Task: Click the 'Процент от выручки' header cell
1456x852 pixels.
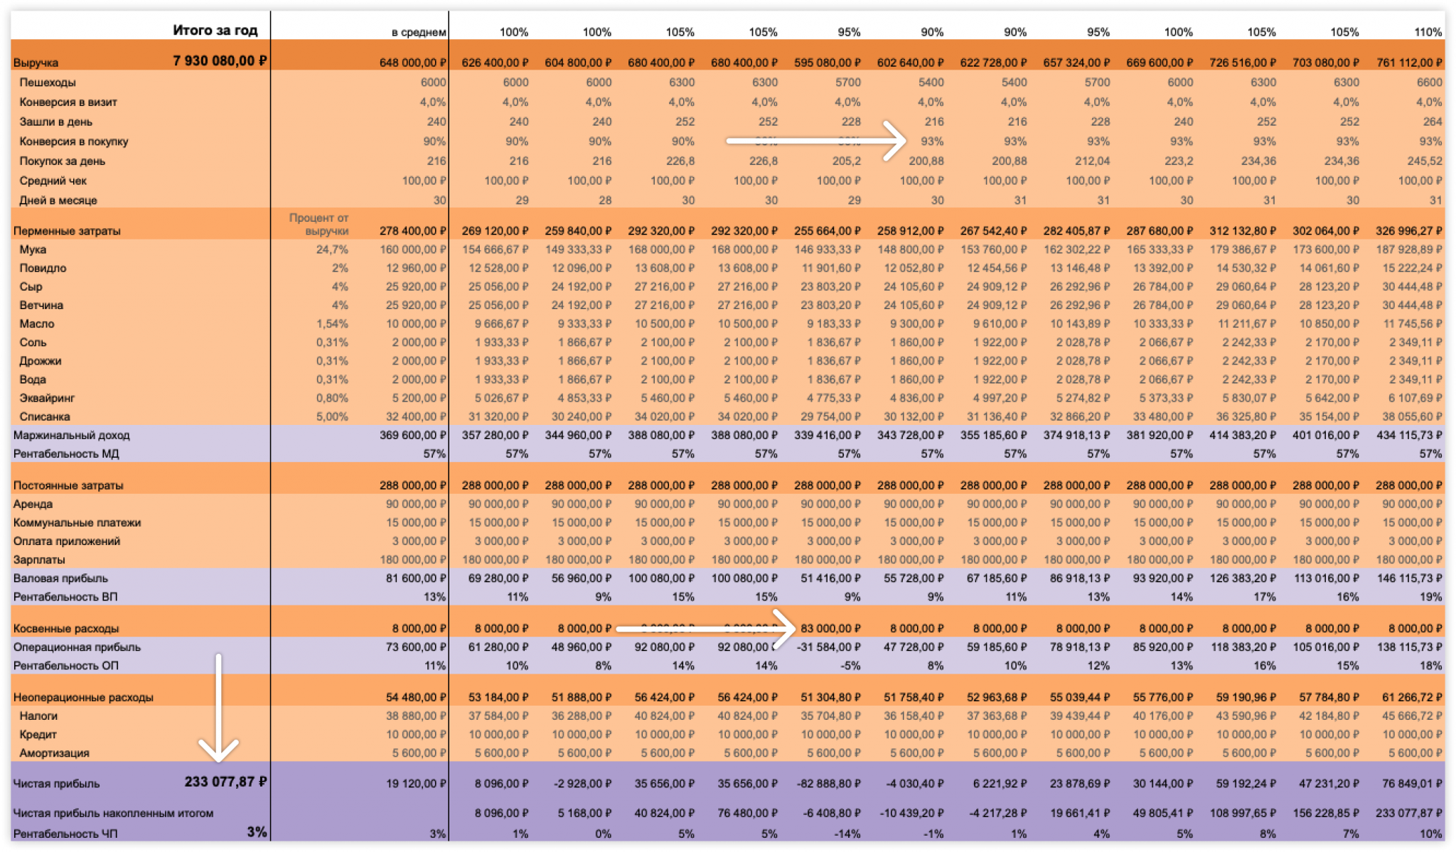Action: click(318, 224)
